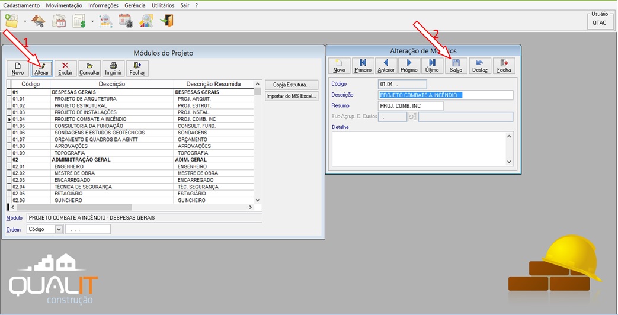
Task: Expand dropdown arrow beside spreadsheet dollar icon
Action: point(92,21)
